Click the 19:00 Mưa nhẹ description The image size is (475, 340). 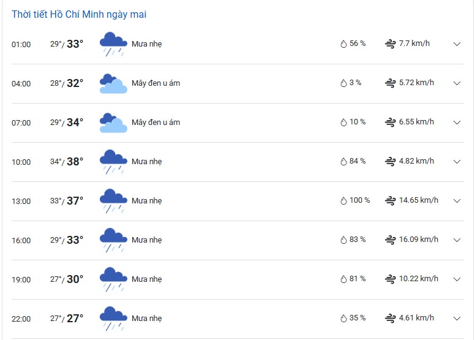click(x=147, y=279)
